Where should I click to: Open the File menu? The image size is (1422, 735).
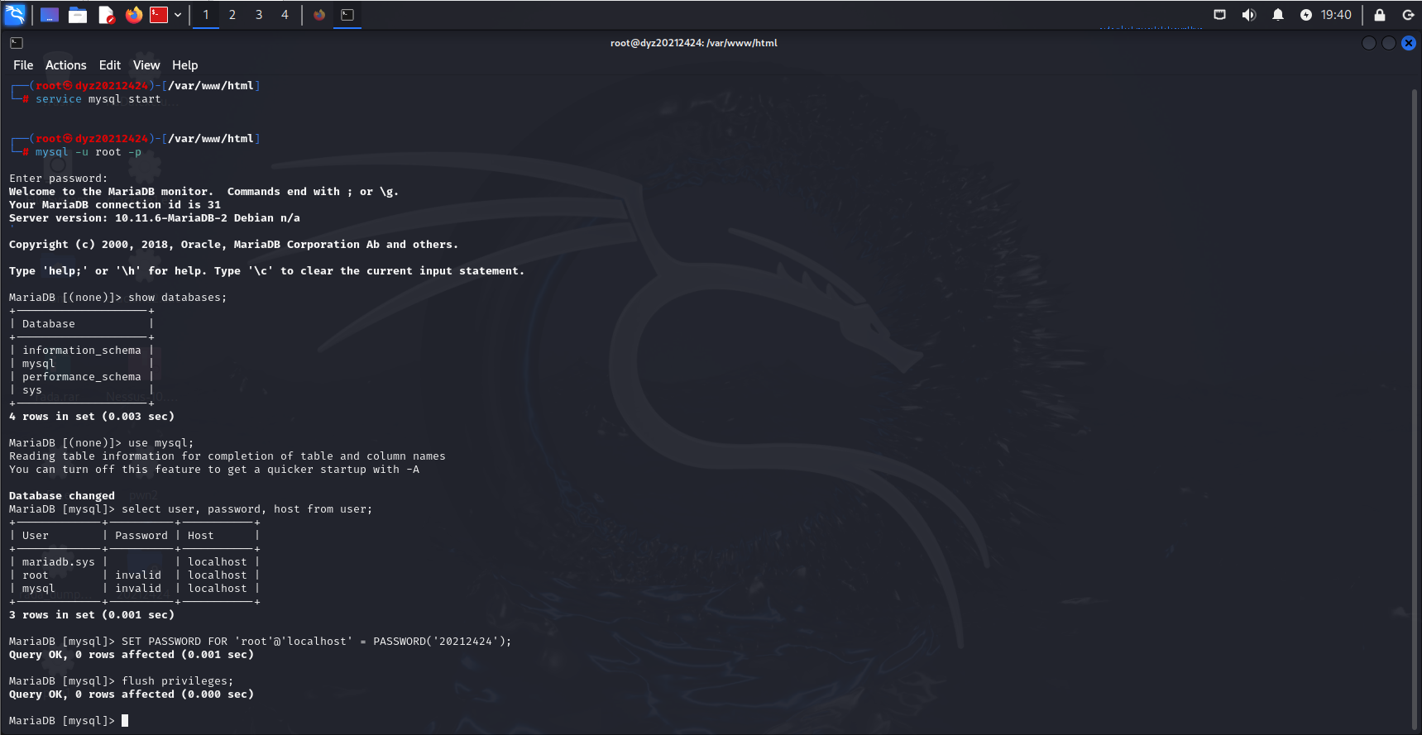23,65
